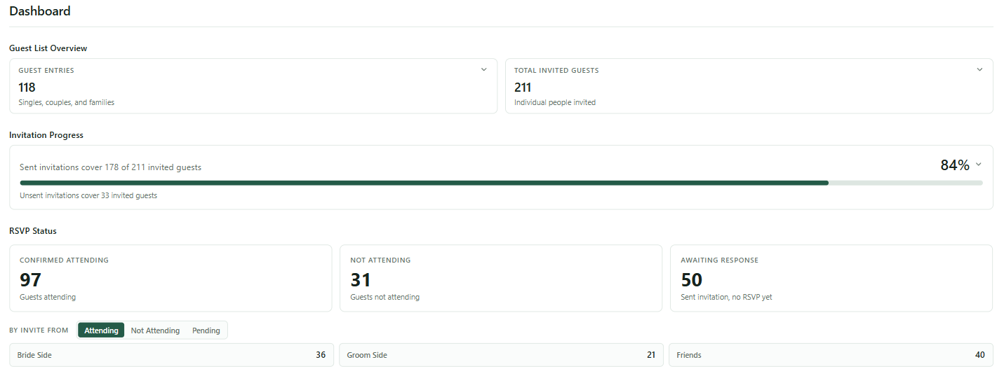Click 'Sent invitation, no RSVP yet' text
The image size is (1004, 376).
pos(726,297)
